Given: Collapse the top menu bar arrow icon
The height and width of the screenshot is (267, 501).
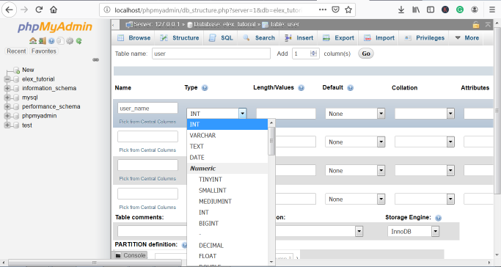Looking at the screenshot, I should pos(488,25).
